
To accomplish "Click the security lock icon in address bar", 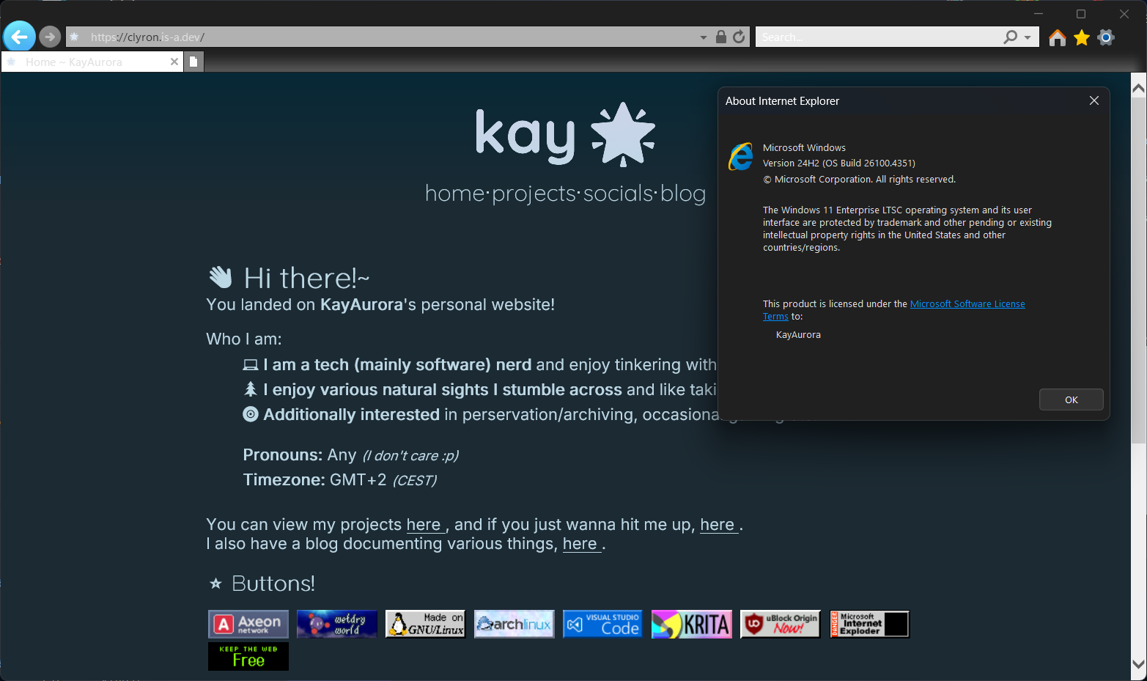I will pyautogui.click(x=721, y=37).
